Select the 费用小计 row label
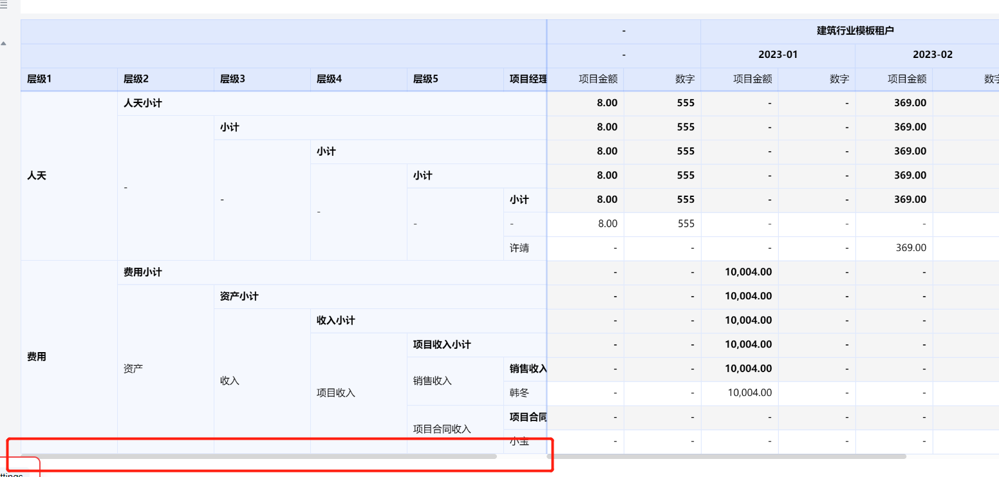Viewport: 999px width, 477px height. coord(141,272)
